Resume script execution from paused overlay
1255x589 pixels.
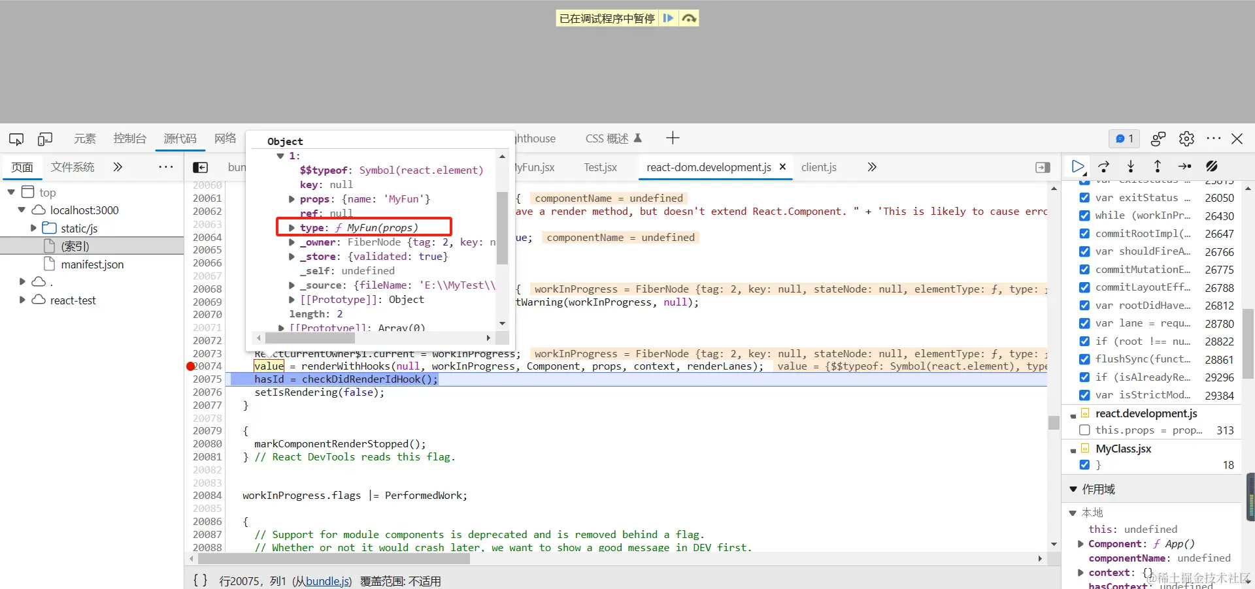click(x=668, y=18)
